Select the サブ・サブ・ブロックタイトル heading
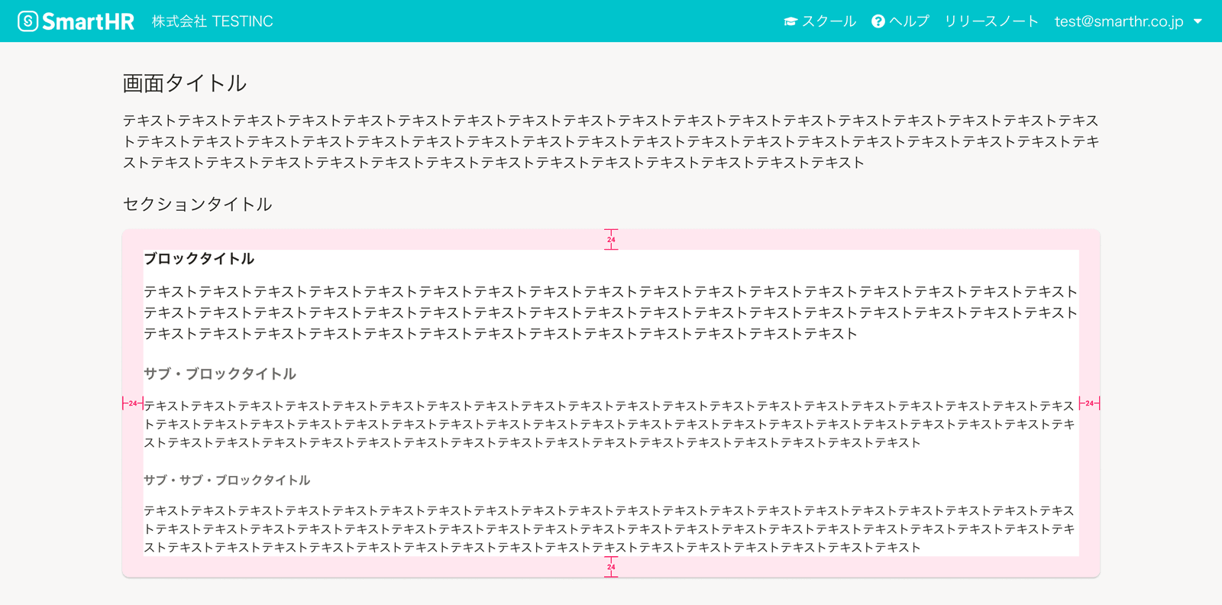1222x605 pixels. [x=227, y=480]
